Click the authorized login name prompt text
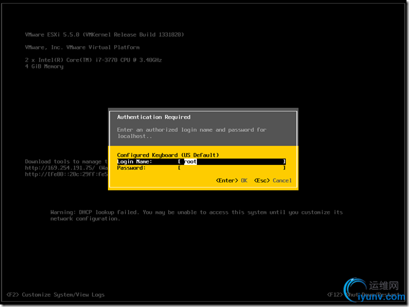Screen dimensions: 409x307 192,133
